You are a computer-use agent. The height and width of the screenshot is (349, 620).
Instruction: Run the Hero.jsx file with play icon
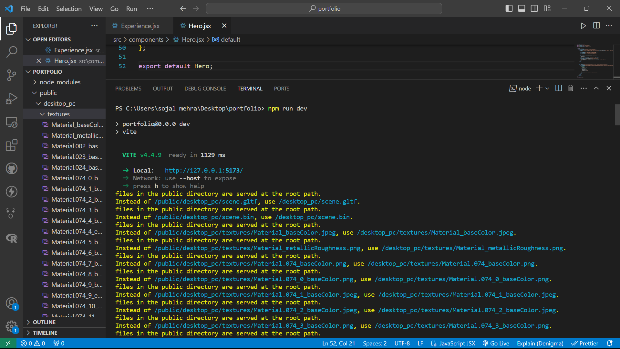tap(583, 26)
